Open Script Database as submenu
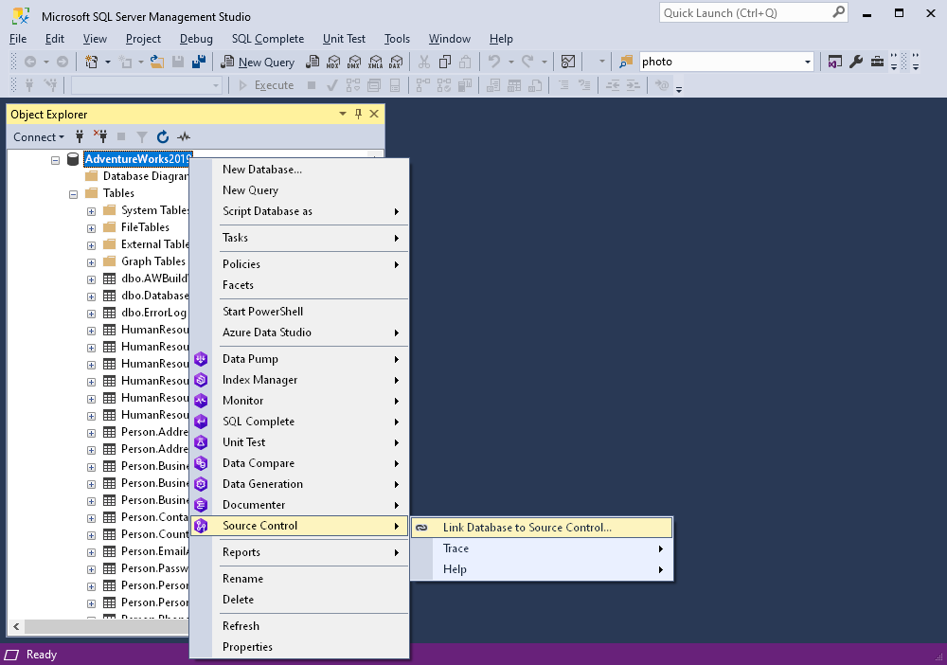Viewport: 947px width, 665px height. 299,211
